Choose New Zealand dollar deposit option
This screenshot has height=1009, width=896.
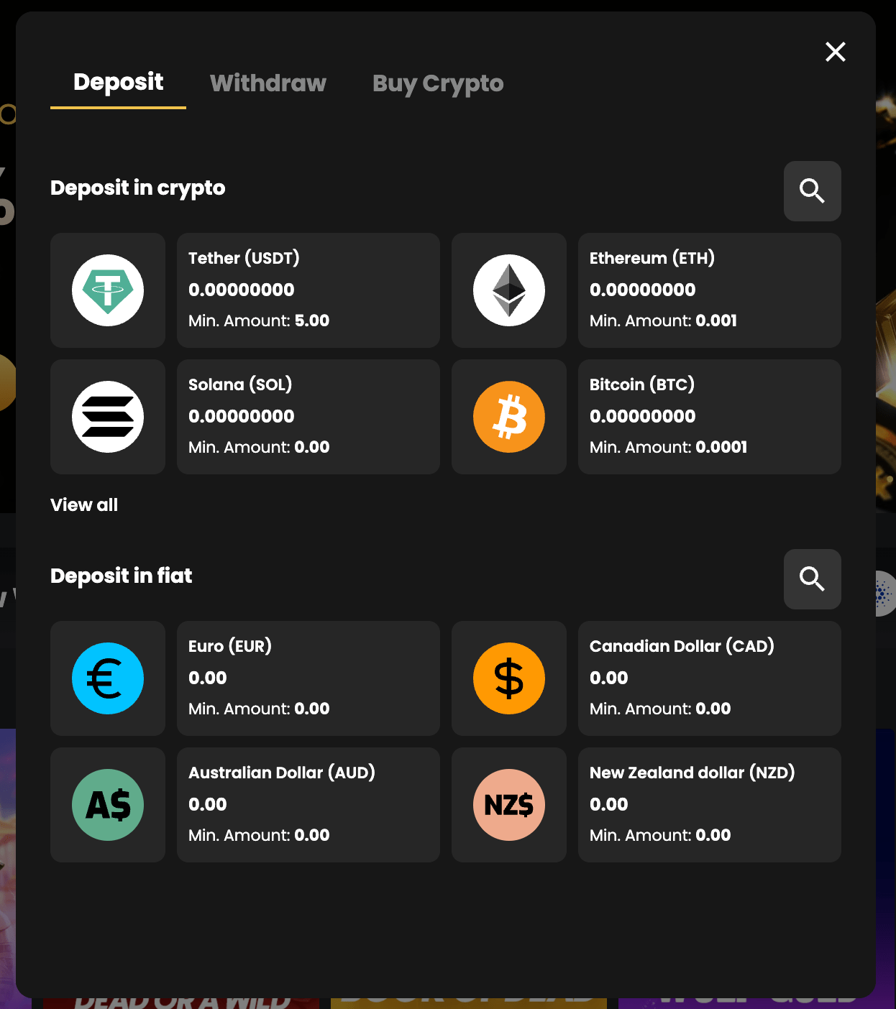click(x=709, y=804)
